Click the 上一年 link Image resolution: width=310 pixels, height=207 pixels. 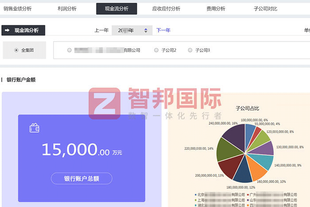[101, 31]
